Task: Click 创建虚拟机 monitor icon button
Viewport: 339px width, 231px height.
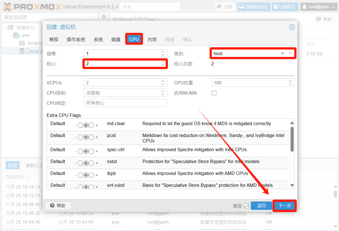Action: 253,7
